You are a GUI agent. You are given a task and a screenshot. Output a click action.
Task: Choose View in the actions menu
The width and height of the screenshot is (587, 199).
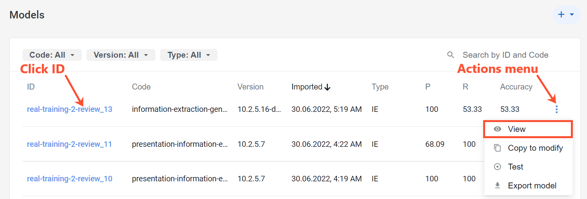pos(528,129)
